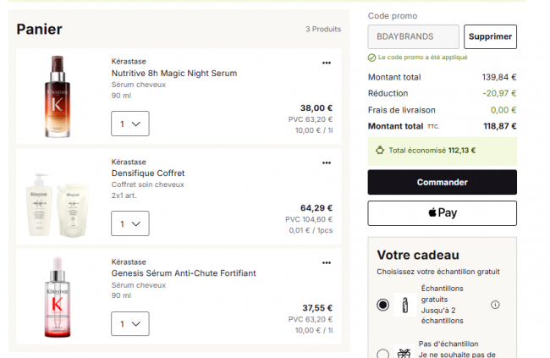Click 'Le code promo a été appliqué' message

(x=423, y=58)
